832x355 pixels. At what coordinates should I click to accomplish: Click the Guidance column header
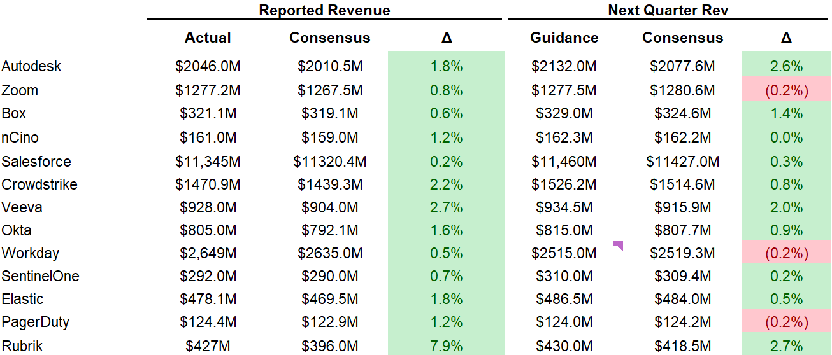point(564,38)
